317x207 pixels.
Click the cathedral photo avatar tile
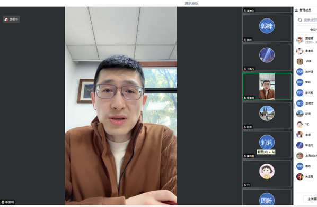point(267,116)
